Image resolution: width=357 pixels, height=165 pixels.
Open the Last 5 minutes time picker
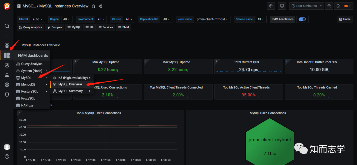tap(307, 6)
